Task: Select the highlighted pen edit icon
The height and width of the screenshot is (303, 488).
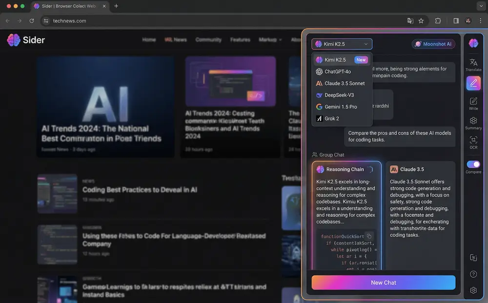Action: click(x=473, y=83)
